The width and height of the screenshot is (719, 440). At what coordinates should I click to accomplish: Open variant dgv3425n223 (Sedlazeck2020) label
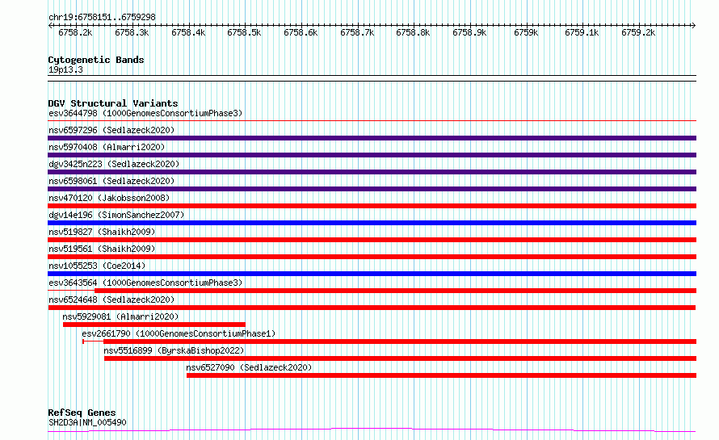click(x=114, y=164)
